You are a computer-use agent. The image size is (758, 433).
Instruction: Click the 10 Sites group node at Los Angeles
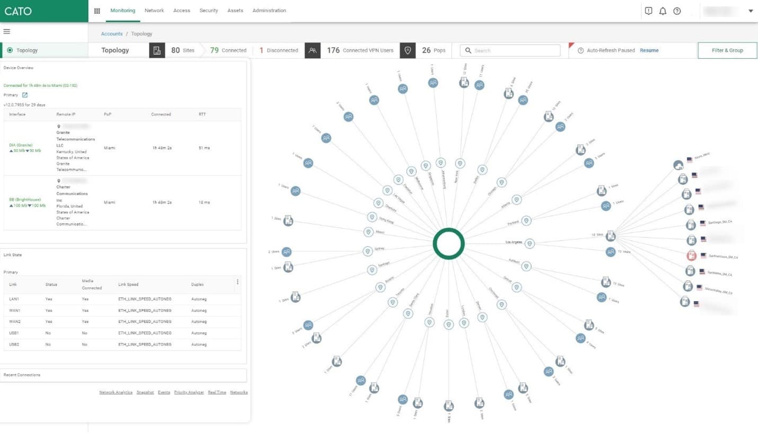(x=611, y=235)
